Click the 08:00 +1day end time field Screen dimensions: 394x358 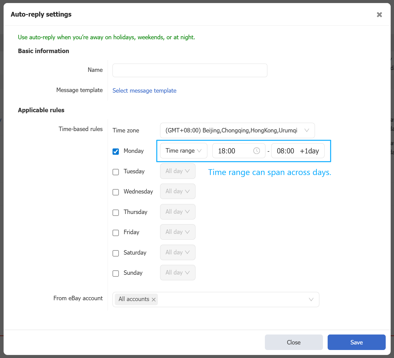(298, 151)
